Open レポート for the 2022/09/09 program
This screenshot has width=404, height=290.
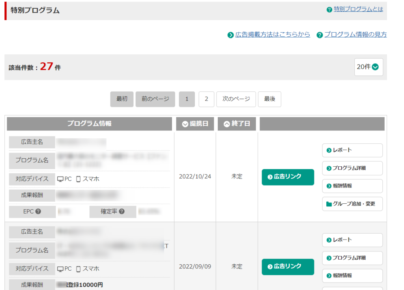point(352,240)
